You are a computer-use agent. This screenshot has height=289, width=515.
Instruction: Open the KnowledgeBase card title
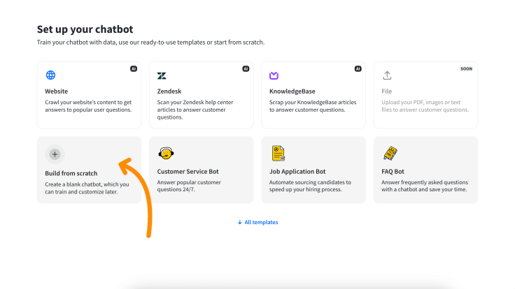[292, 91]
